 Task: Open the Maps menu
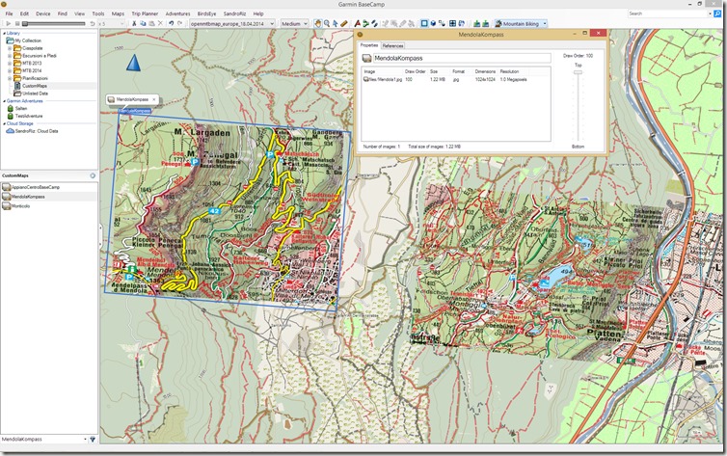118,13
